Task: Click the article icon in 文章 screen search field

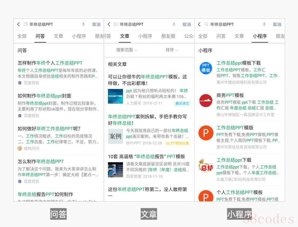Action: (116, 24)
